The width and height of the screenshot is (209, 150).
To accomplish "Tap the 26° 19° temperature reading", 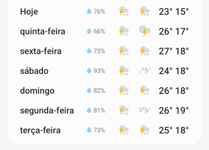I will click(x=174, y=110).
